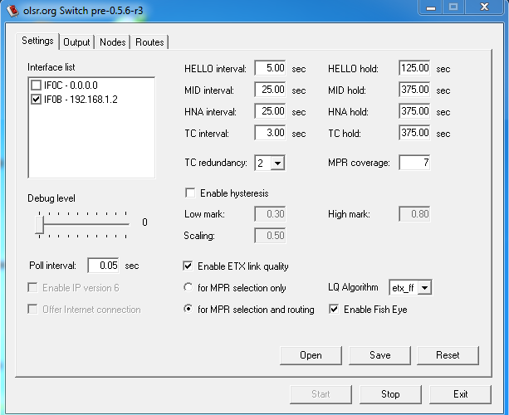Click the Save button
The height and width of the screenshot is (415, 509).
(379, 355)
